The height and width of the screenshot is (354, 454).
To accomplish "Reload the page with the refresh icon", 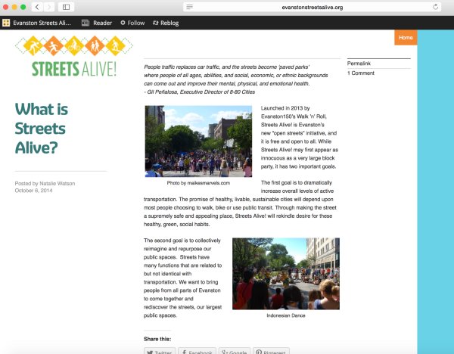I will [437, 7].
